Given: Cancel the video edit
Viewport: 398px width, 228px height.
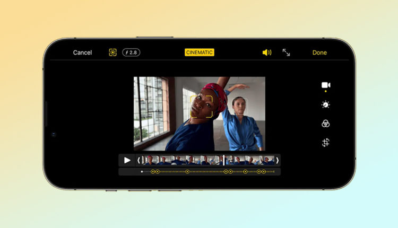Looking at the screenshot, I should [82, 52].
